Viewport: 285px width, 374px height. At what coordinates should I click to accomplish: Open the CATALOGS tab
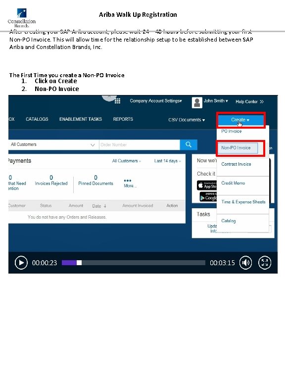(x=37, y=119)
